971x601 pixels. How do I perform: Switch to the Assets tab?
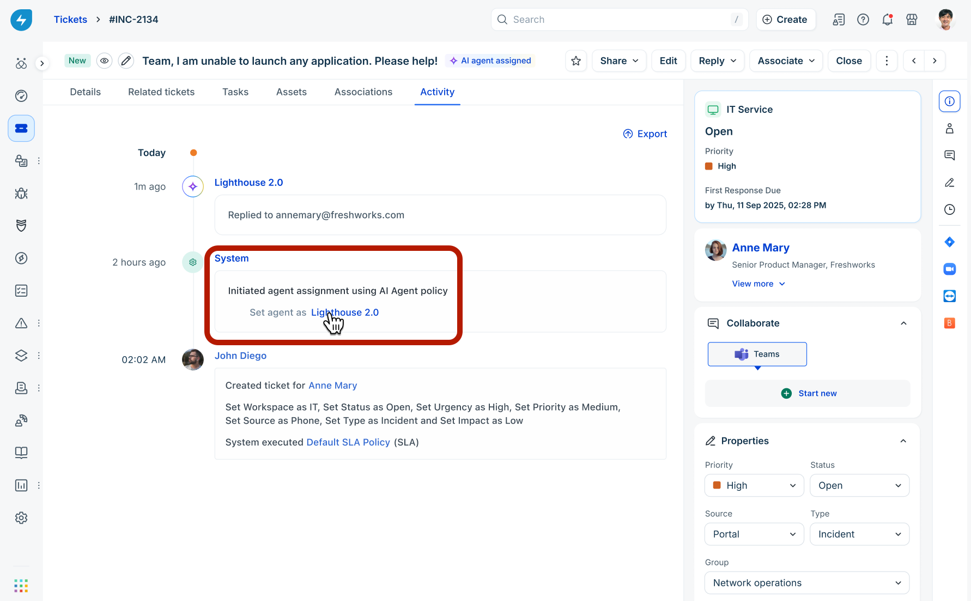[292, 92]
